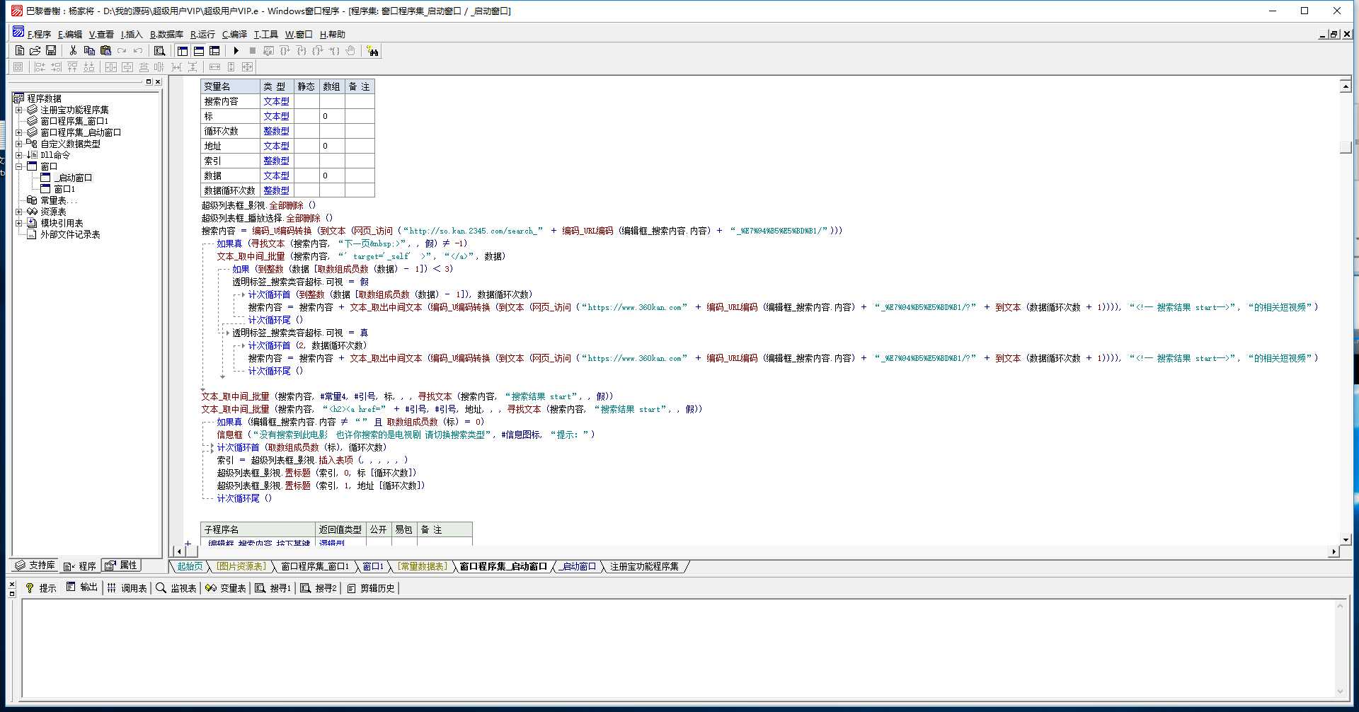
Task: Create a new file with toolbar icon
Action: [19, 50]
